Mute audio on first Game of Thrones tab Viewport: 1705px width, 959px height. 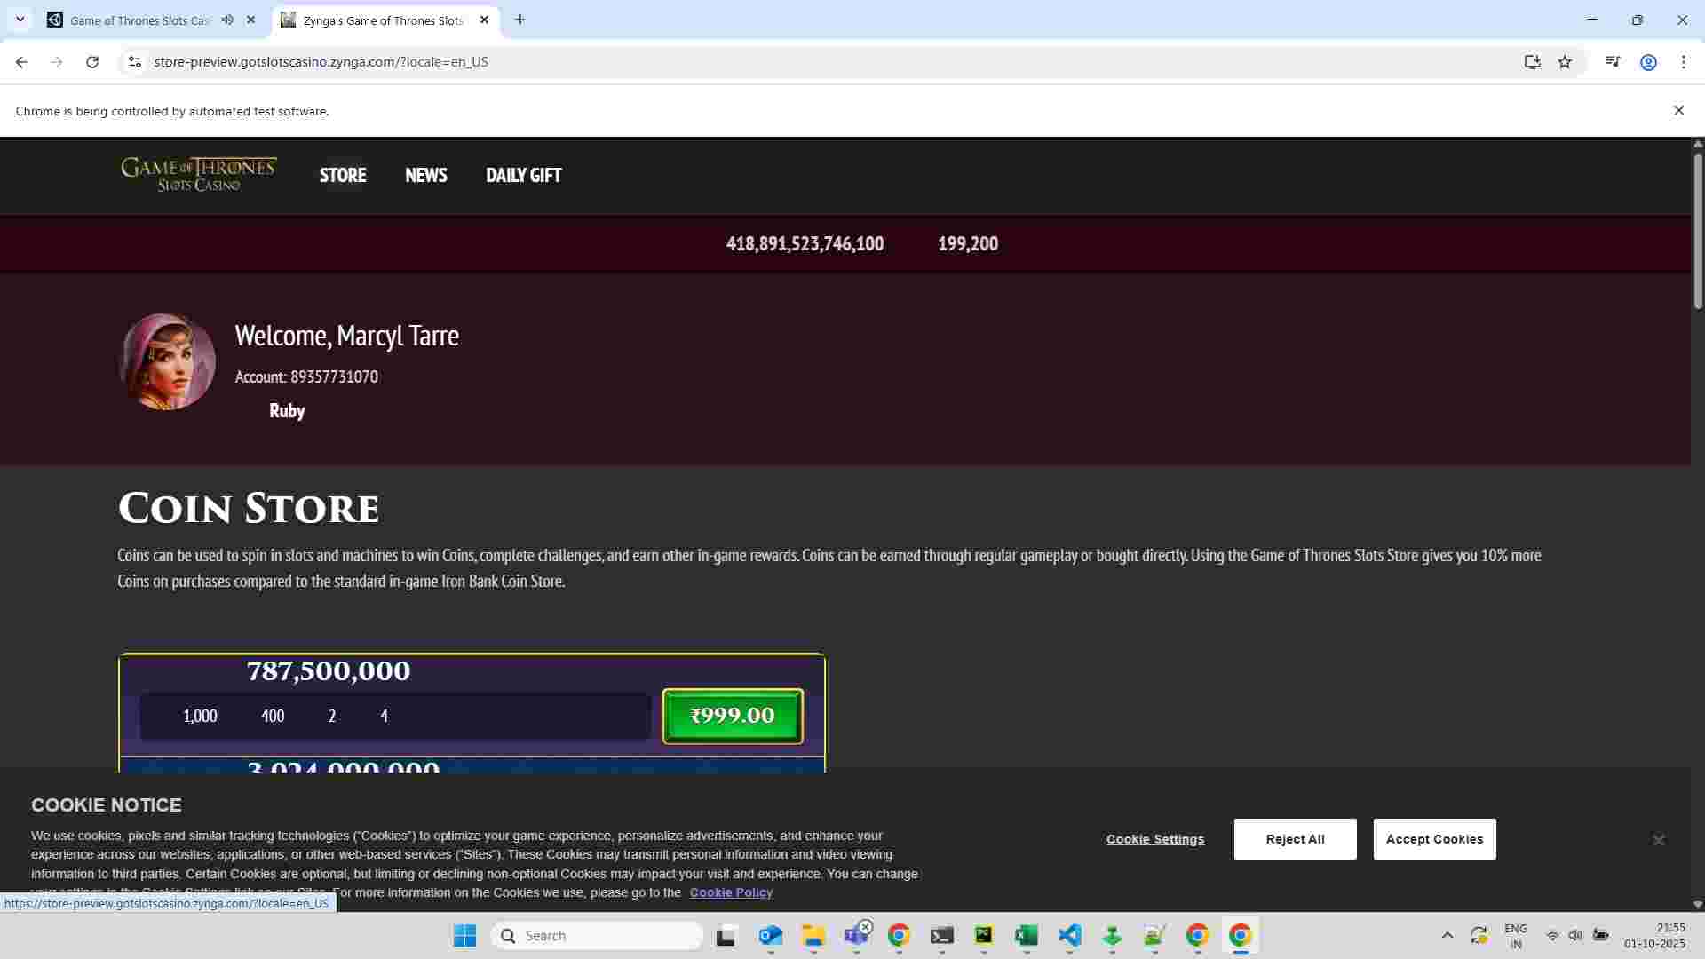tap(227, 20)
